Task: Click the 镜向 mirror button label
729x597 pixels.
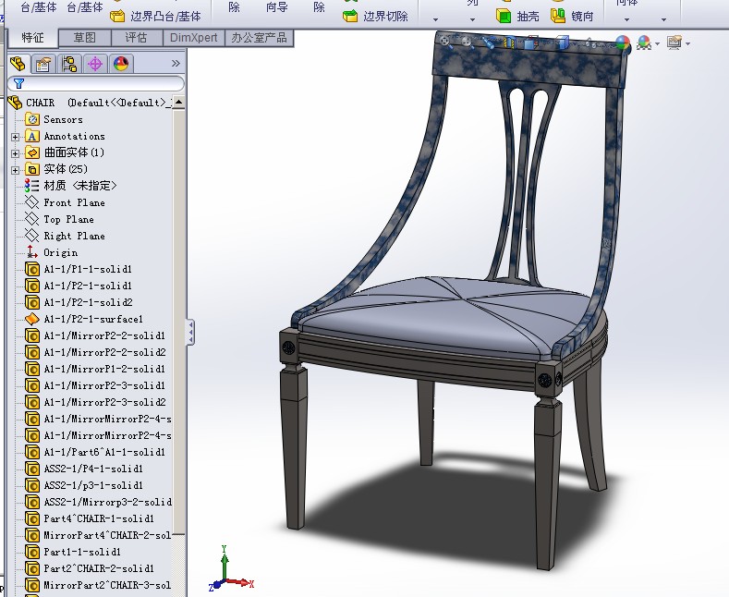Action: 582,17
